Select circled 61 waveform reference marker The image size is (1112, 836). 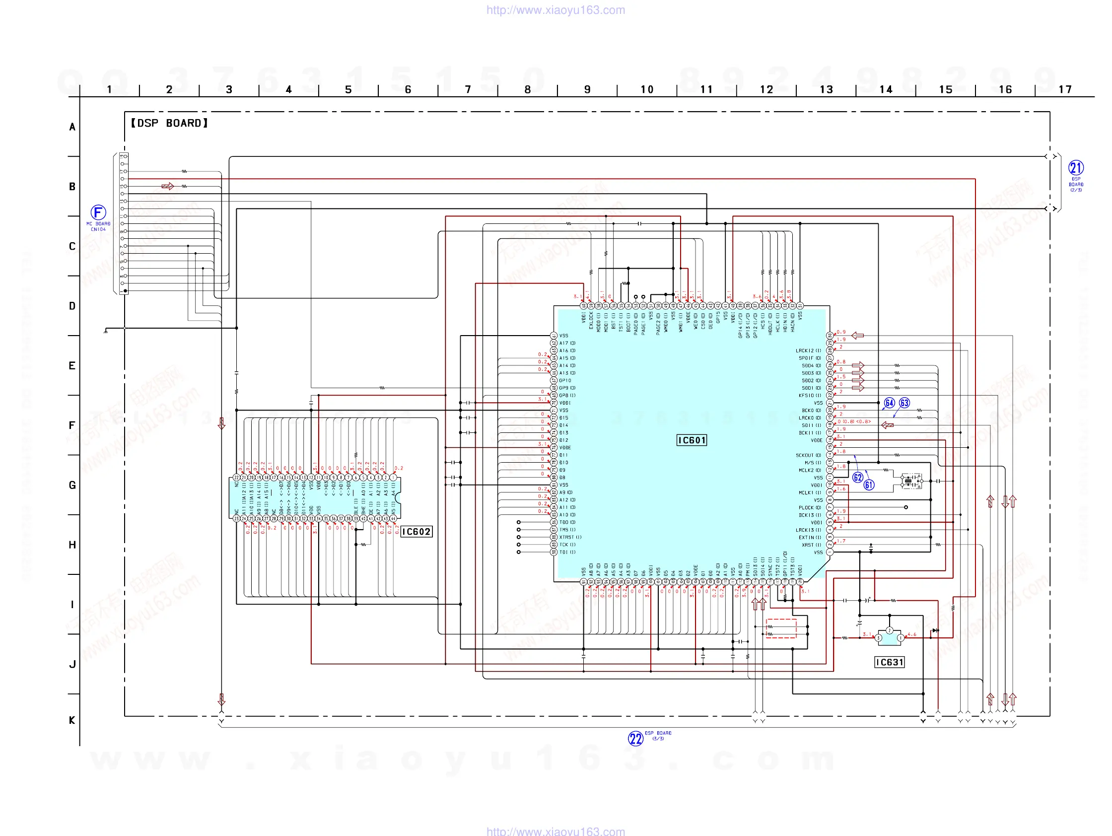[x=869, y=485]
